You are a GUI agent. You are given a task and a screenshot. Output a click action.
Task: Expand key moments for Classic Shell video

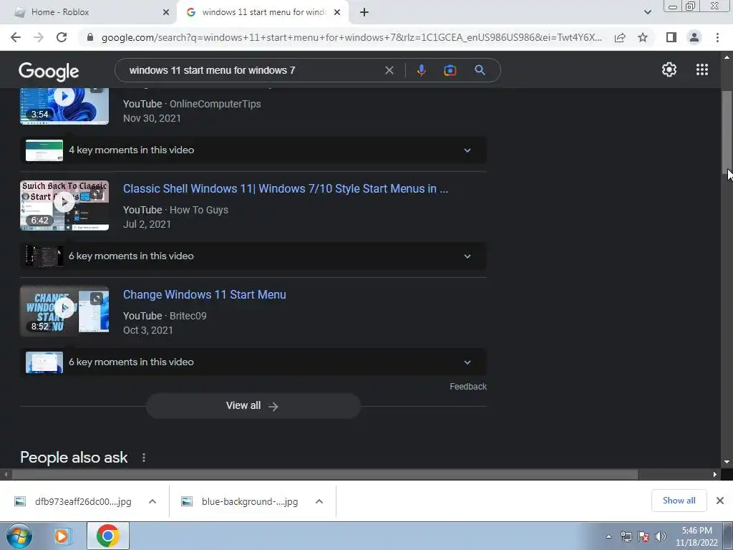tap(253, 256)
